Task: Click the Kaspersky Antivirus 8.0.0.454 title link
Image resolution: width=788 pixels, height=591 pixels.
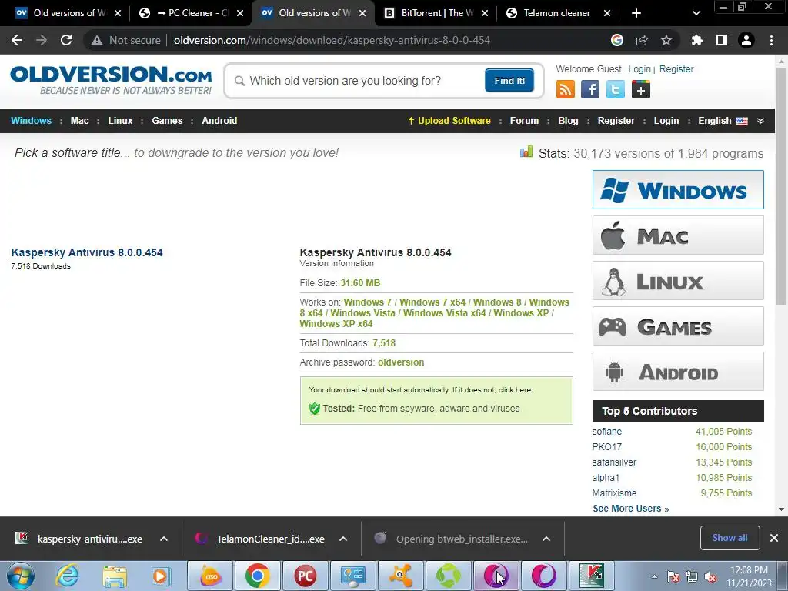Action: pos(87,252)
